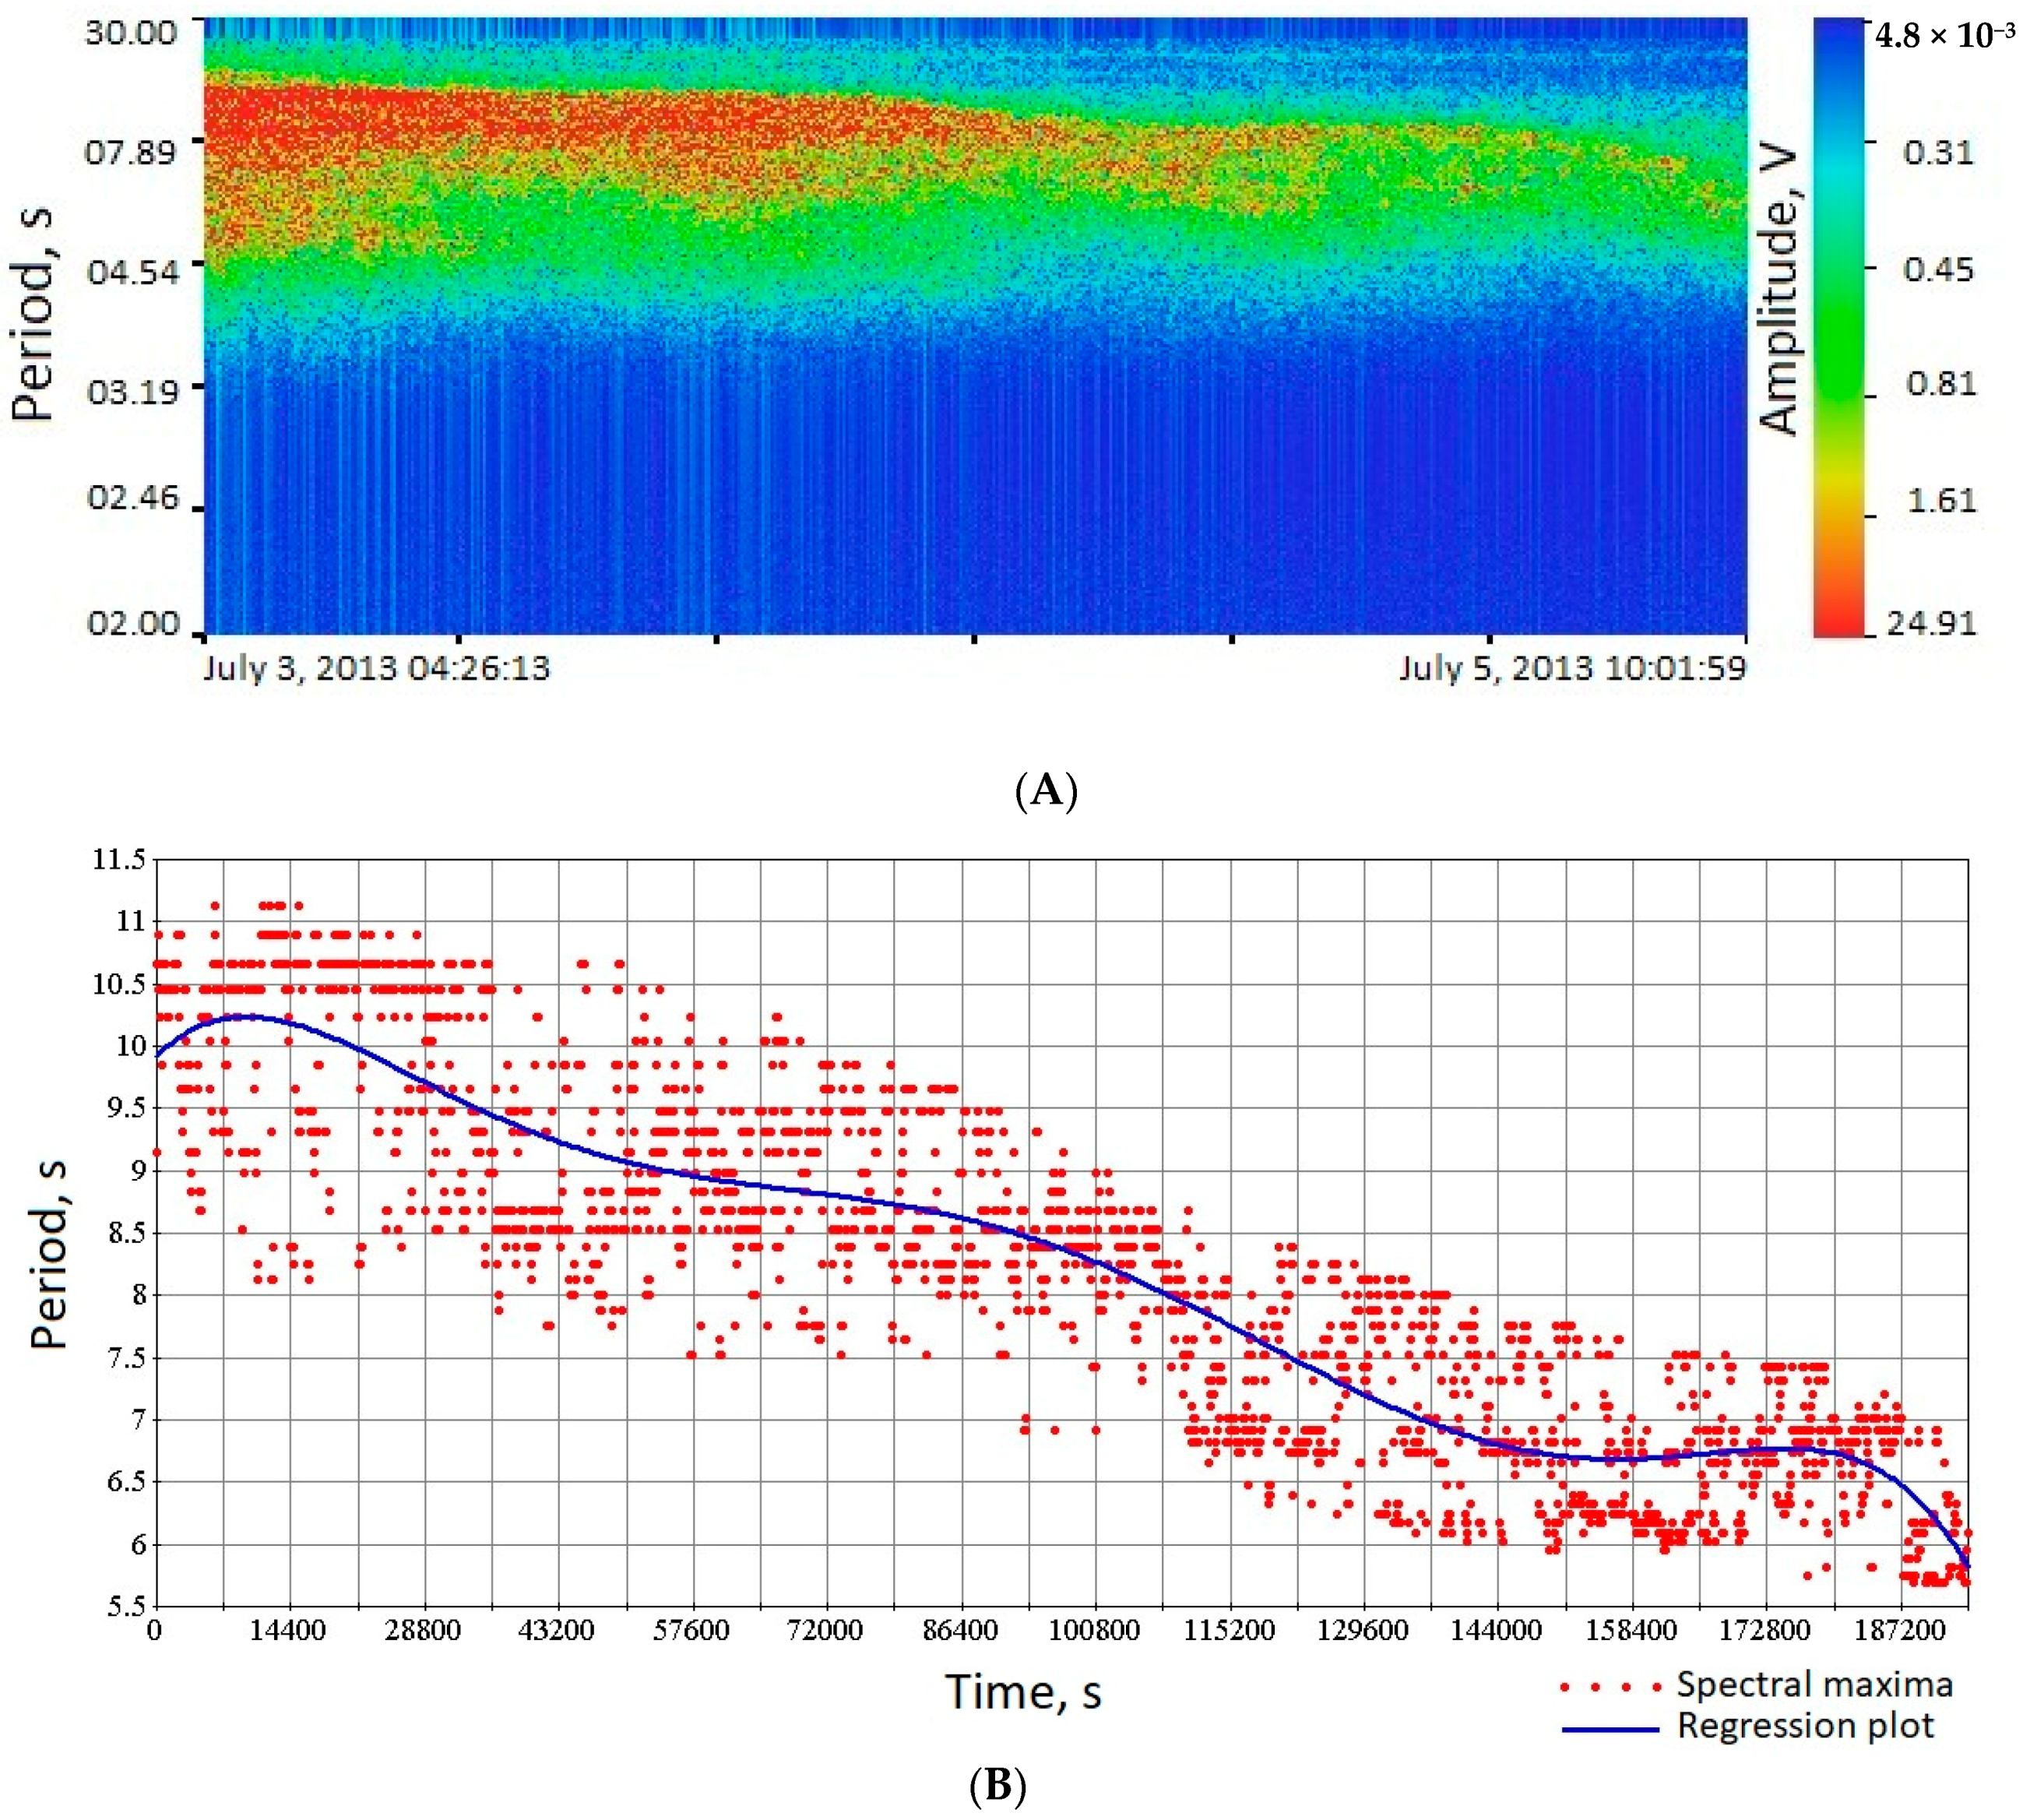
Task: Click the Time, s axis title
Action: (x=1024, y=1692)
